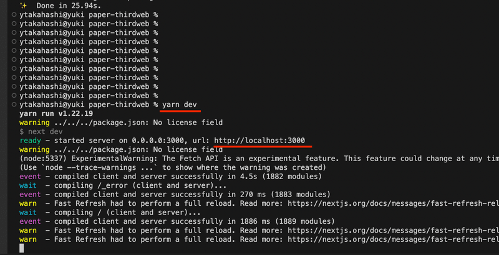Click 'compiling / (client and server)...' line

127,213
